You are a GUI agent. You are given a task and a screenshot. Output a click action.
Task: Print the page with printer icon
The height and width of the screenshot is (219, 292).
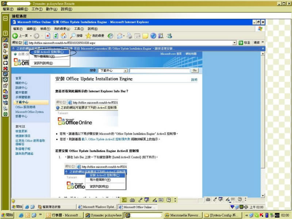[x=129, y=36]
